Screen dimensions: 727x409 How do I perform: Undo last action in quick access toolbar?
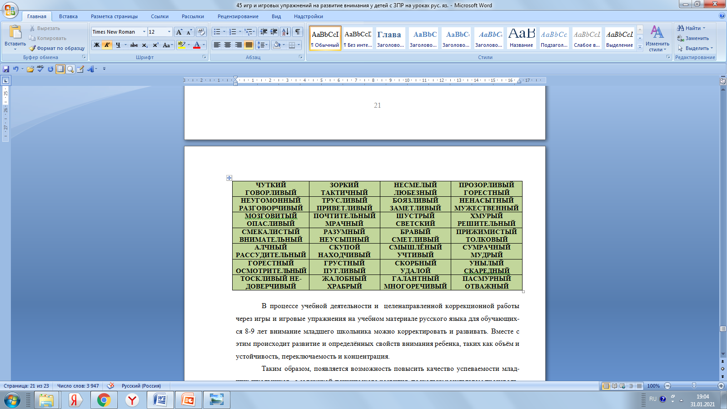pos(15,69)
